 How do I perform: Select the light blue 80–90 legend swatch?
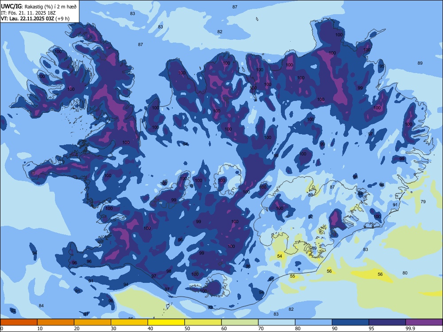pyautogui.click(x=314, y=322)
